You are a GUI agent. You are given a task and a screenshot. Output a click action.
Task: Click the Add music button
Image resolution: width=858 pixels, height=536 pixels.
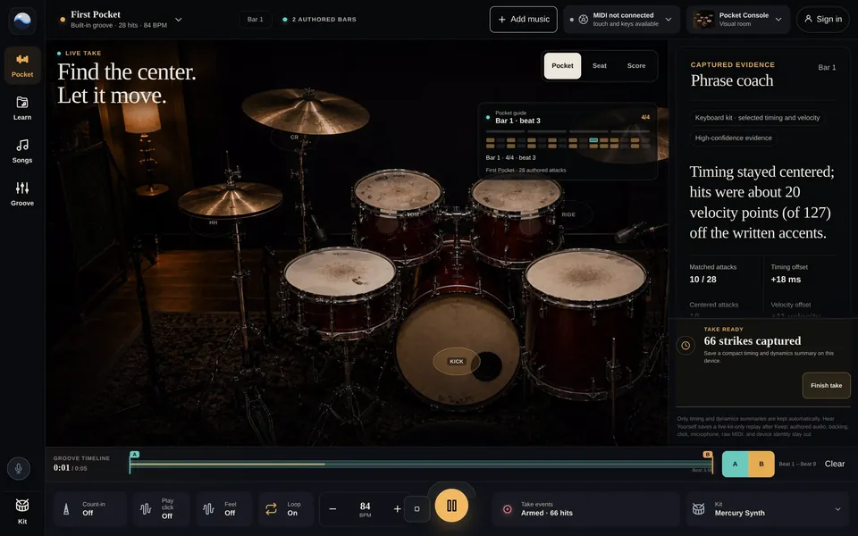point(524,19)
